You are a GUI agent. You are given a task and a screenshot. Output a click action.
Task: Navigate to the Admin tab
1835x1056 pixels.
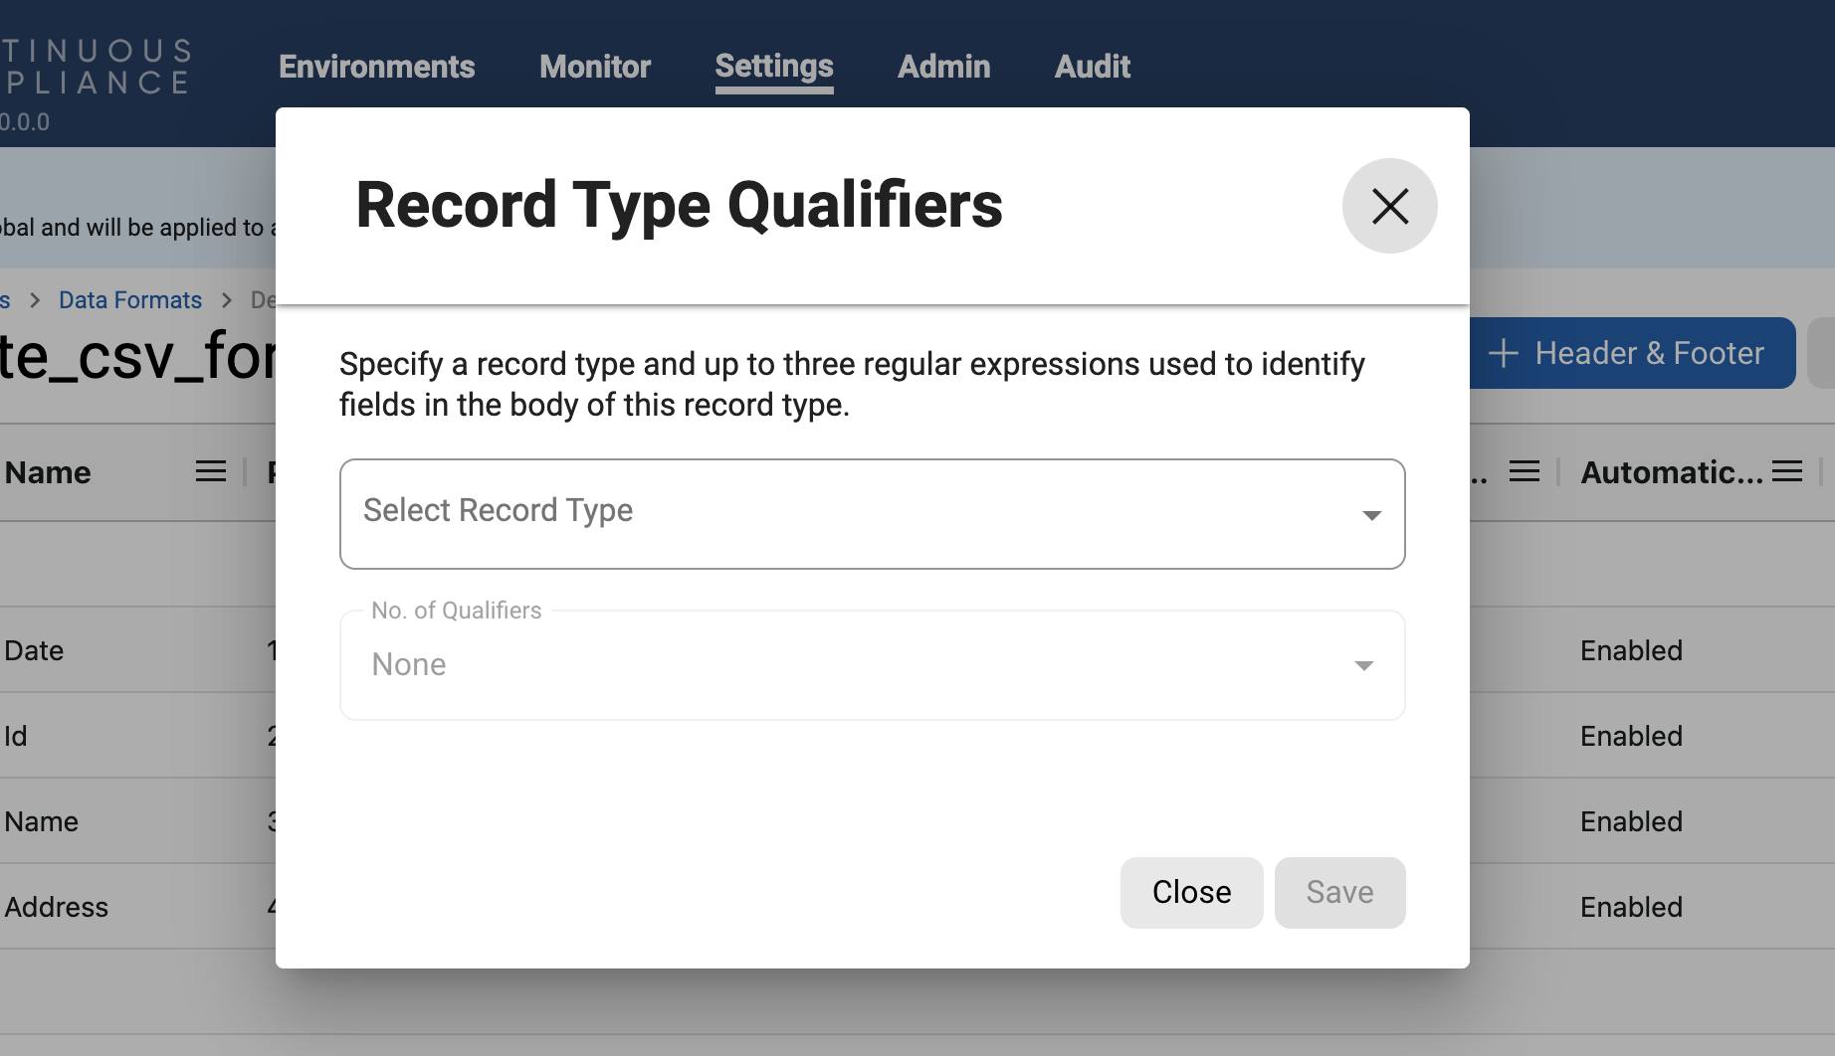click(943, 67)
